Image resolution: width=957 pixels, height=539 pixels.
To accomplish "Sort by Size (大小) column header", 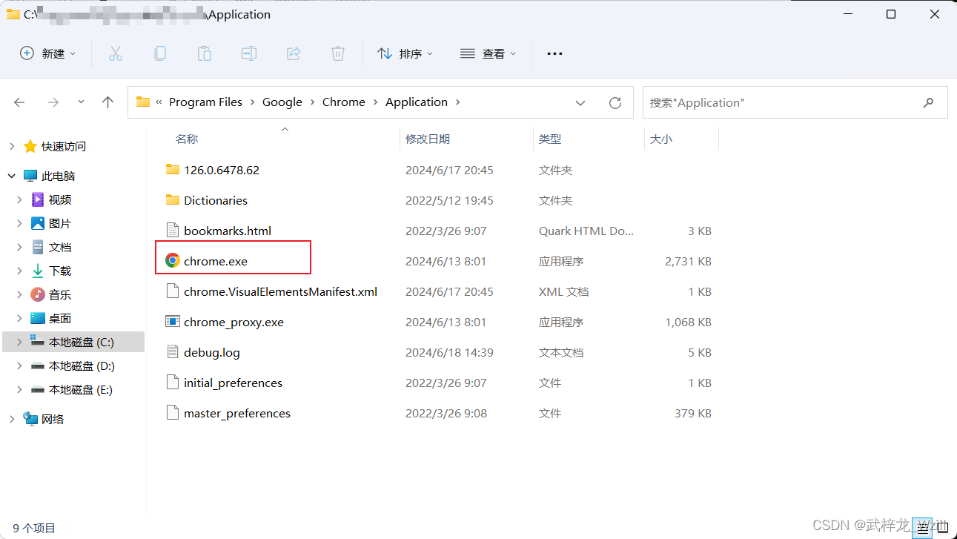I will 661,139.
